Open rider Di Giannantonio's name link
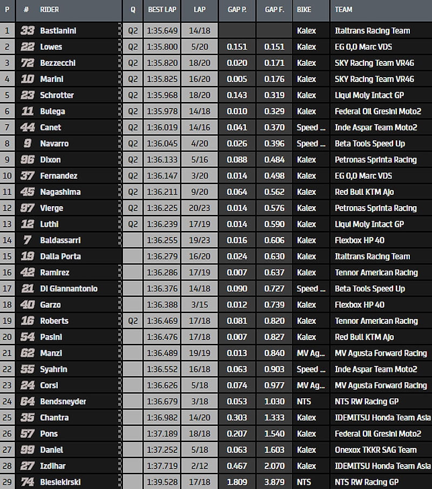Screen dimensions: 432x489 coord(69,289)
